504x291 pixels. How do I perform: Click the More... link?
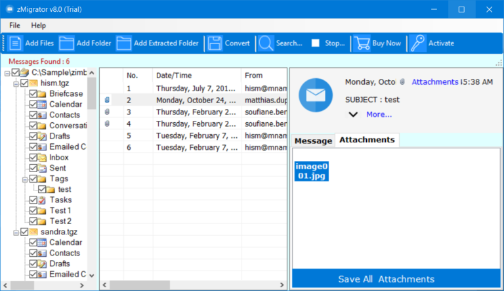(379, 114)
